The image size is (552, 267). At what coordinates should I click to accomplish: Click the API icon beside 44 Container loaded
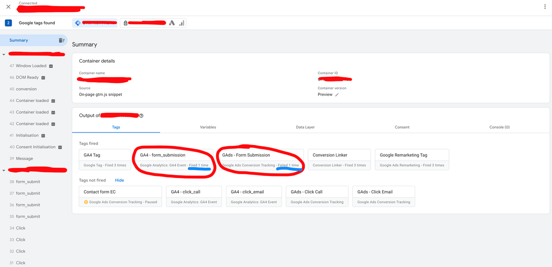click(53, 101)
